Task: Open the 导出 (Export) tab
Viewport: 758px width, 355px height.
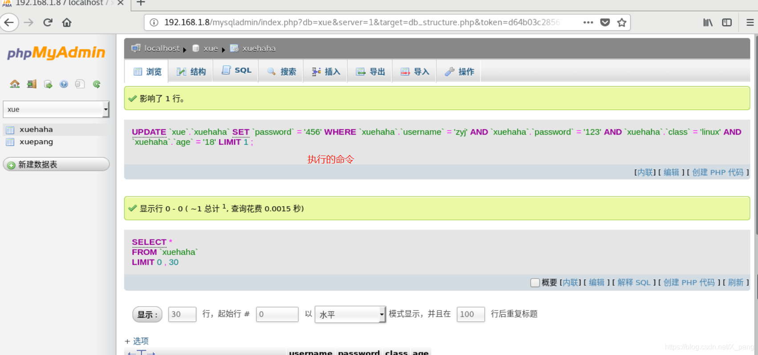Action: click(370, 72)
